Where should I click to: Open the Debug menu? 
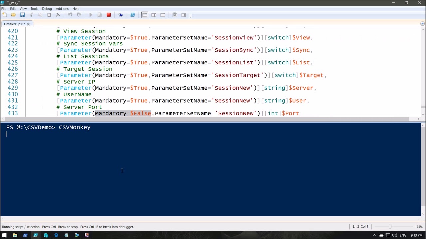point(47,9)
